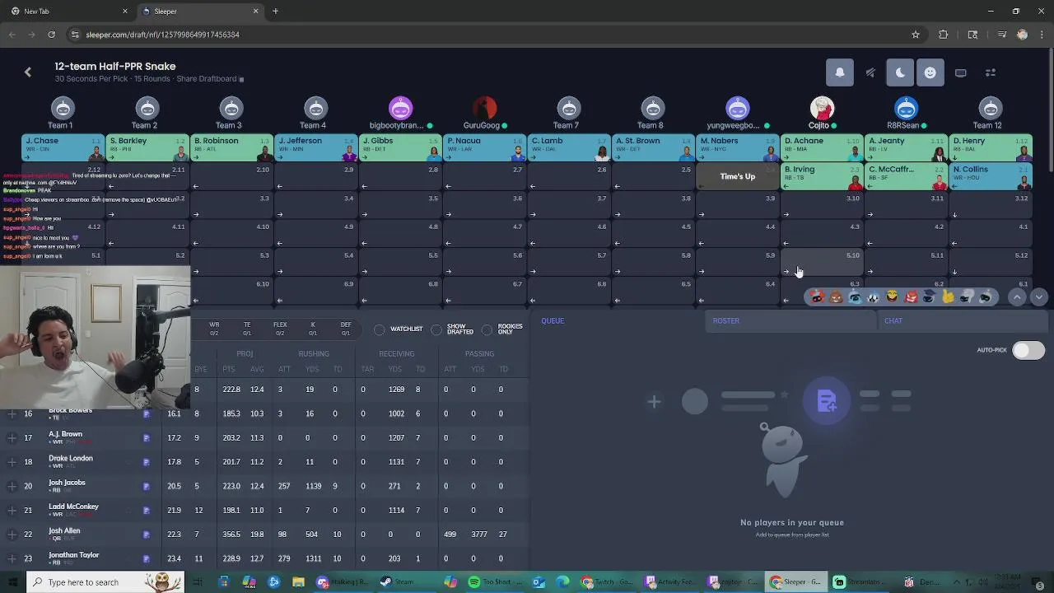Add Brock Bowers to queue
This screenshot has height=593, width=1054.
(x=12, y=413)
